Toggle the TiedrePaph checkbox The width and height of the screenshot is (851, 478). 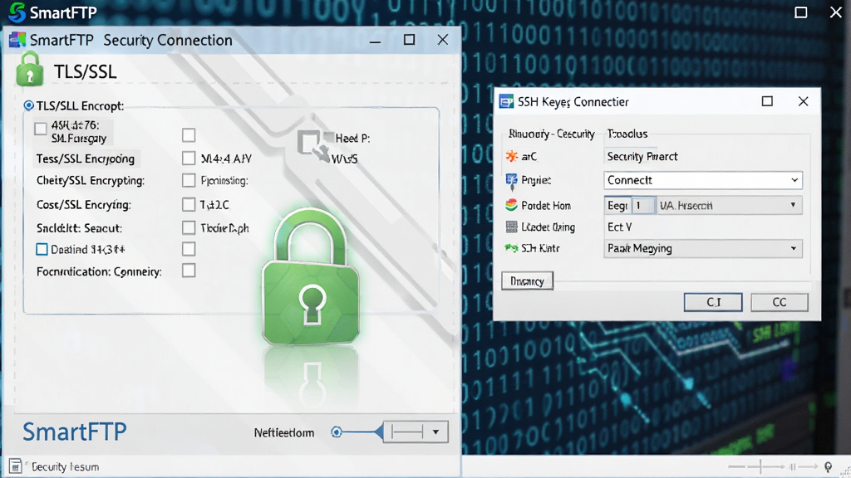point(189,227)
